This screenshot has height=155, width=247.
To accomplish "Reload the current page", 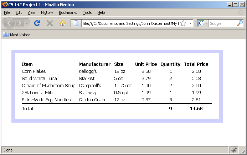I will 37,23.
